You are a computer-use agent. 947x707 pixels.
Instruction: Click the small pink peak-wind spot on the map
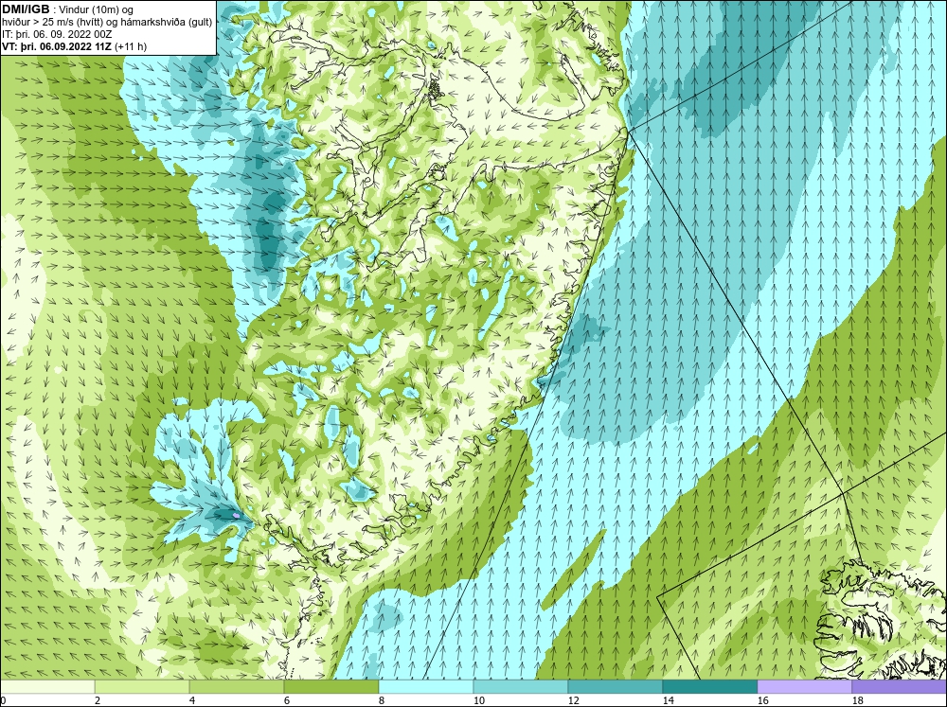(x=236, y=516)
